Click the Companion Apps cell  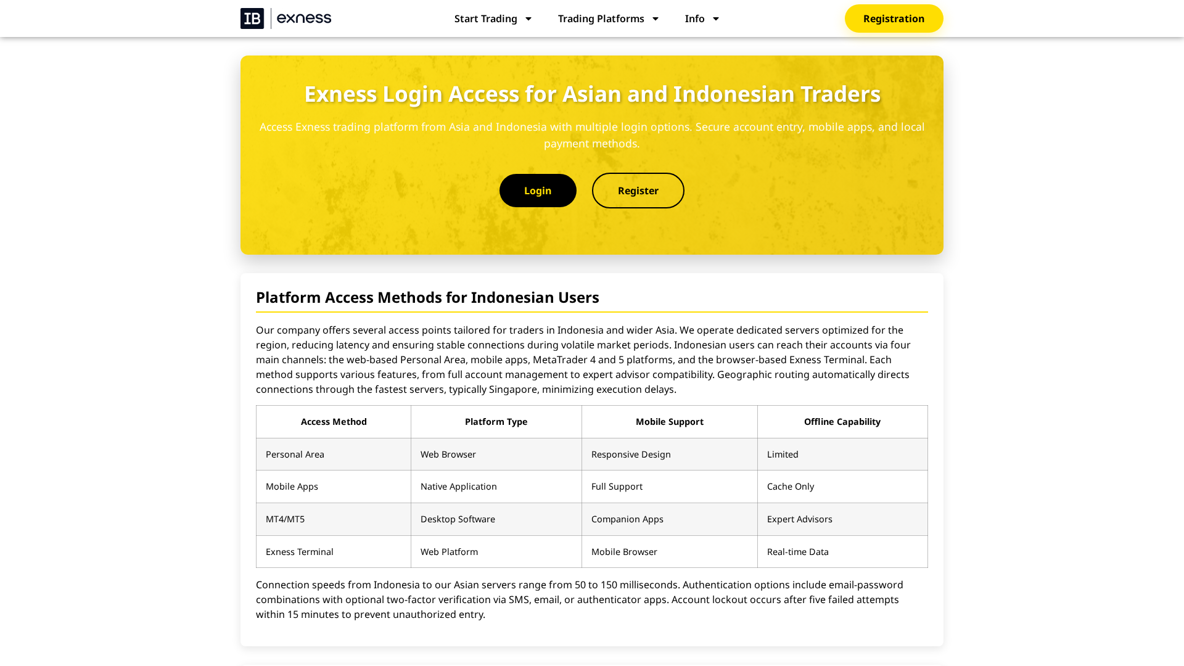(670, 519)
